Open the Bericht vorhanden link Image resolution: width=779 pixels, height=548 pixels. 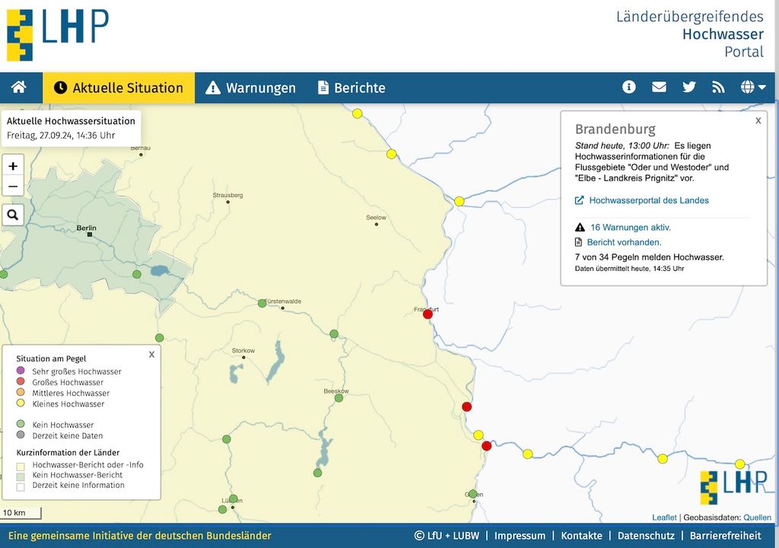click(625, 242)
